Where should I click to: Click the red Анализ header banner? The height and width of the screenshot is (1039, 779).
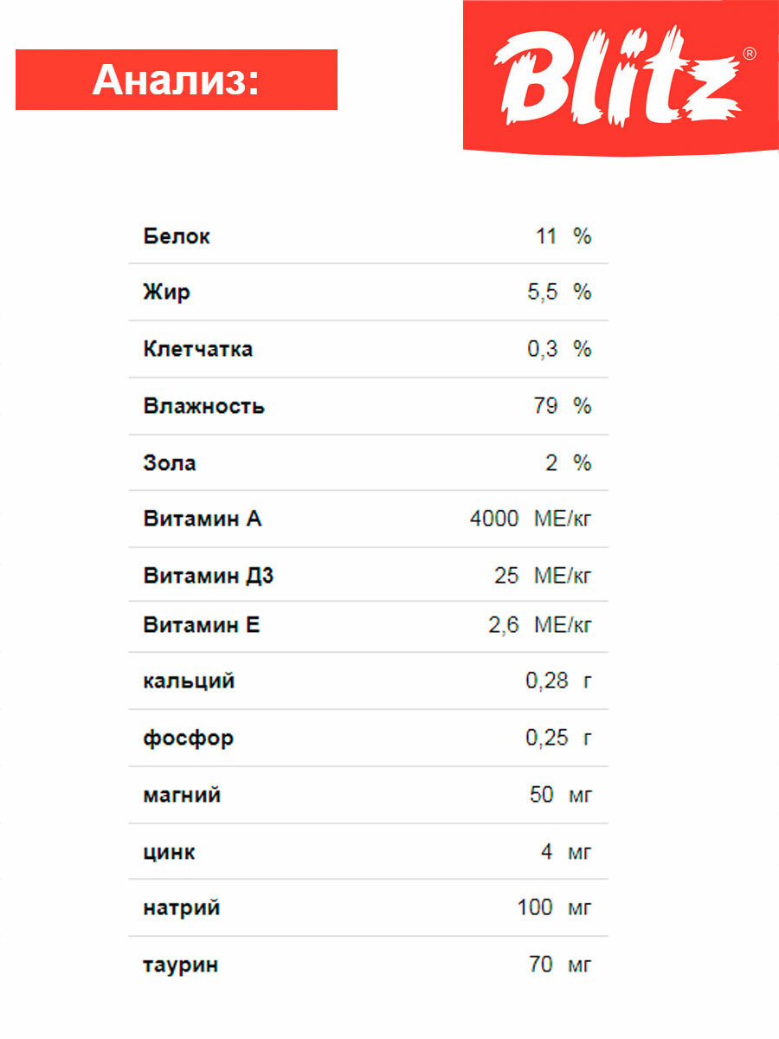[x=177, y=80]
